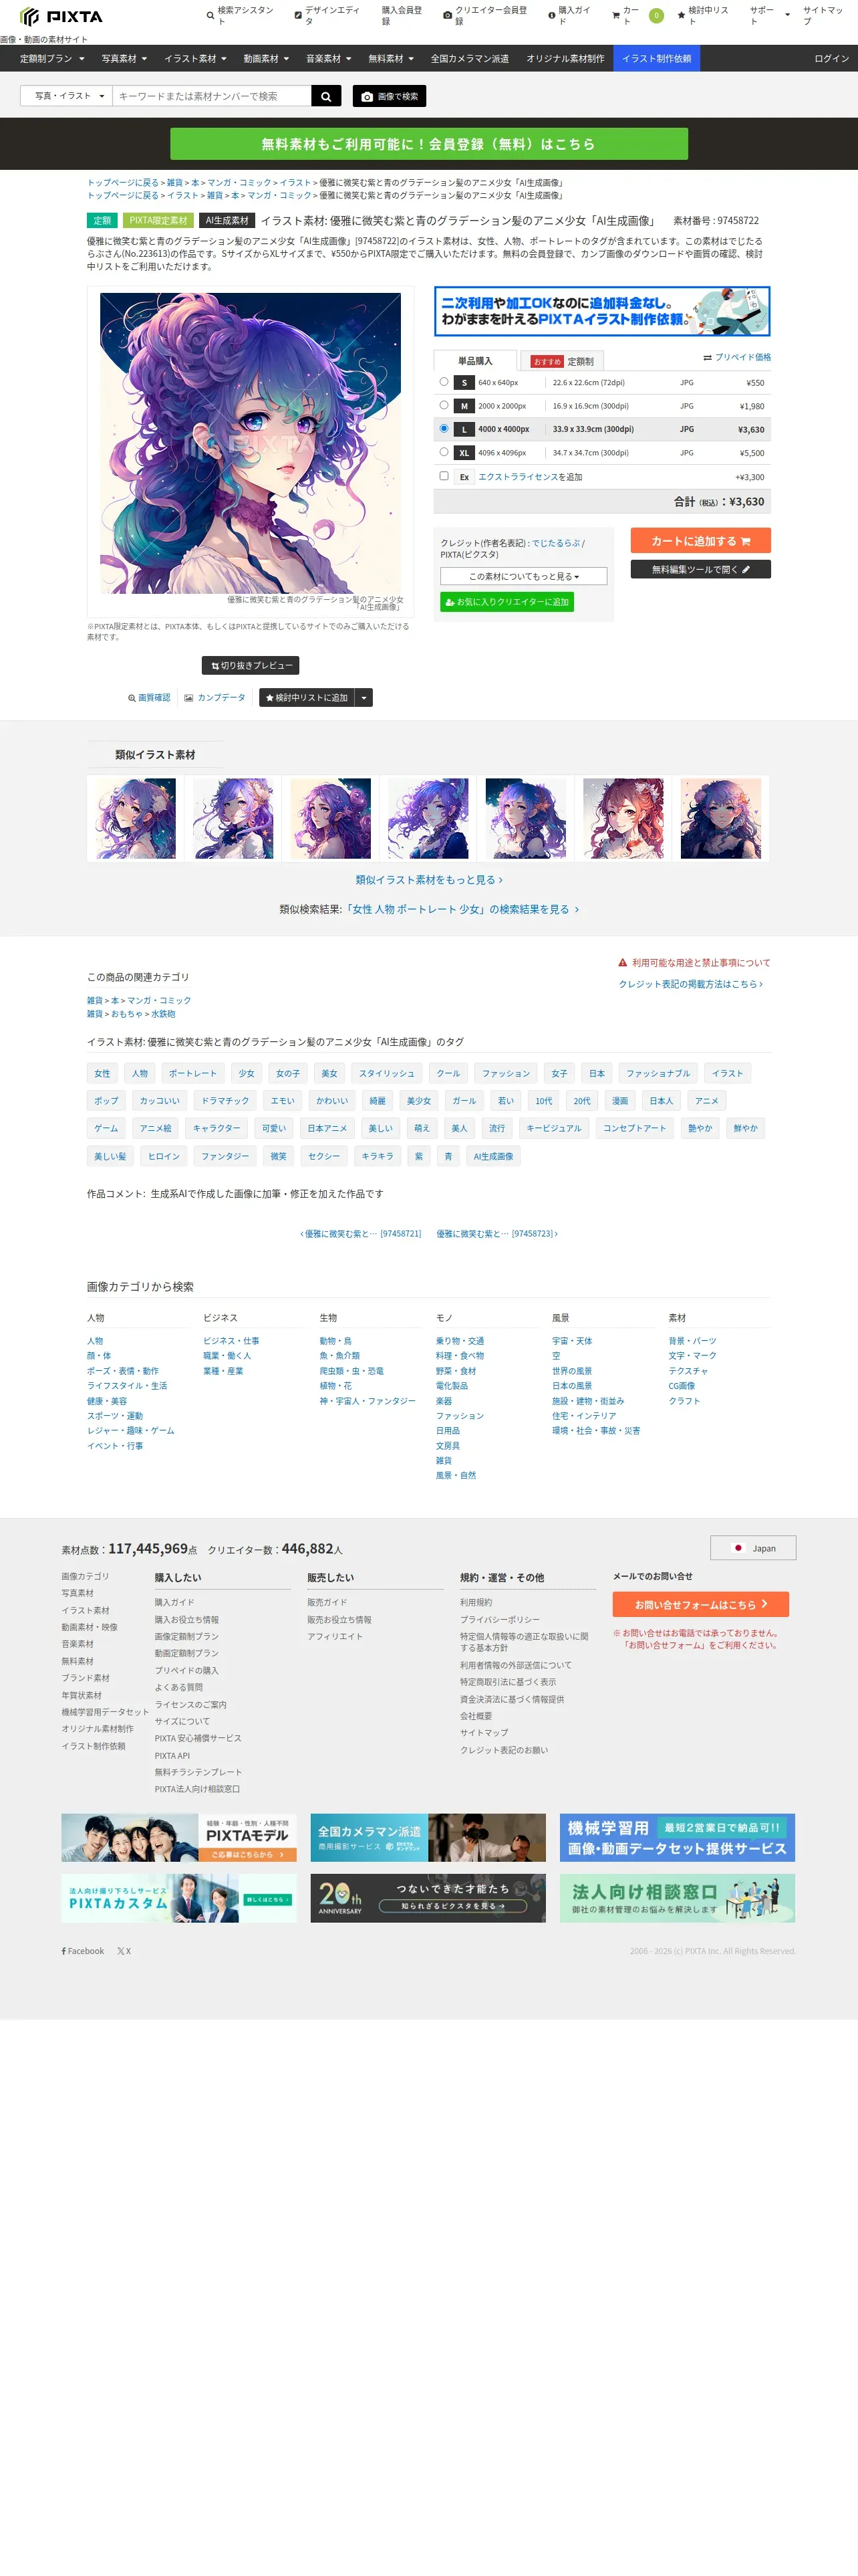The width and height of the screenshot is (858, 2576).
Task: Open the 20th ANNIVERSARY footer banner
Action: [x=428, y=1897]
